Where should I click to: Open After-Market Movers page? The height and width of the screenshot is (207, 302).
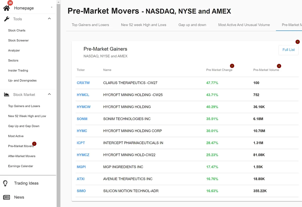(22, 156)
